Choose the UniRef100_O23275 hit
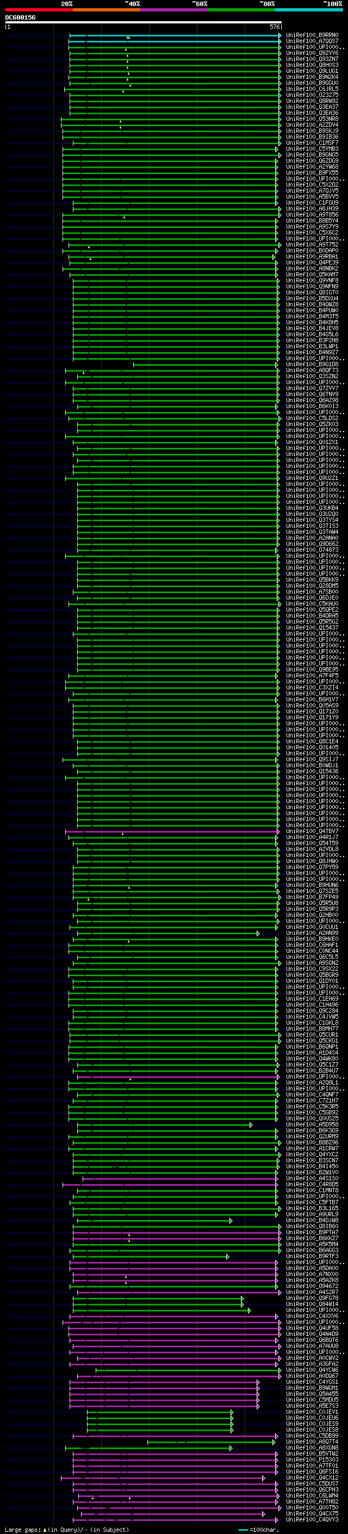This screenshot has width=348, height=1534. coord(312,95)
